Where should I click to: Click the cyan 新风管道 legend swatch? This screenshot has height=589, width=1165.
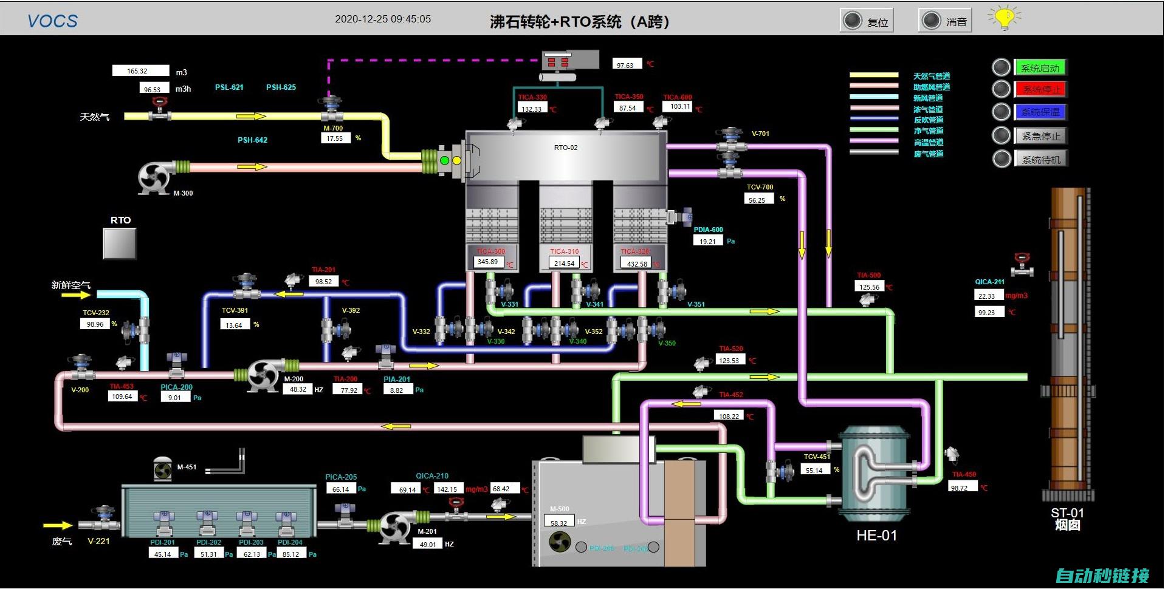(874, 97)
